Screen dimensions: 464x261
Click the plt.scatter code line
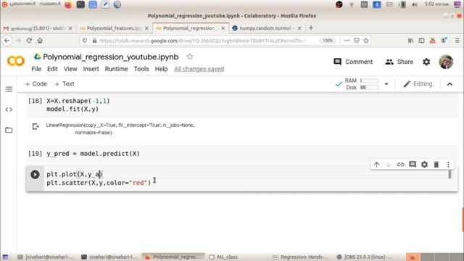[x=99, y=183]
